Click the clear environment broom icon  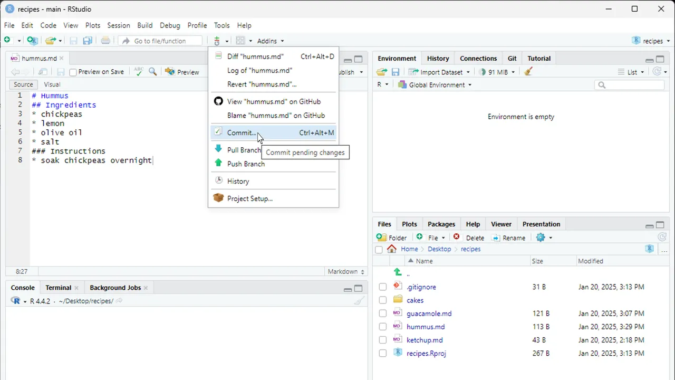(528, 72)
